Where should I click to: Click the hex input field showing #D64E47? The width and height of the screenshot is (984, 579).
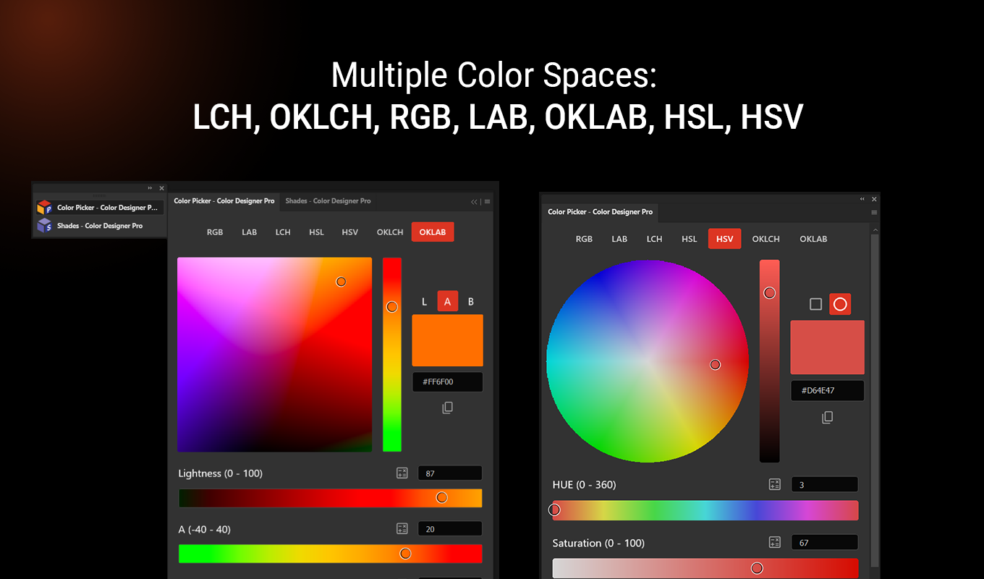tap(827, 390)
